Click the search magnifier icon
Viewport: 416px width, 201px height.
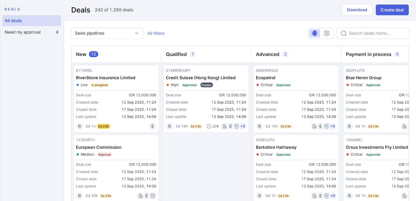coord(343,33)
